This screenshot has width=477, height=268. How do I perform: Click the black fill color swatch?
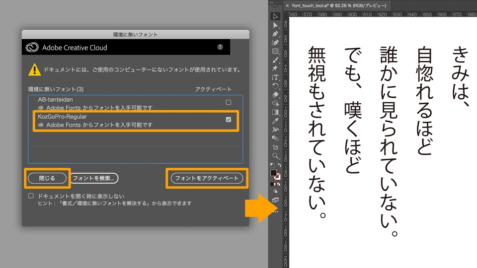point(273,173)
